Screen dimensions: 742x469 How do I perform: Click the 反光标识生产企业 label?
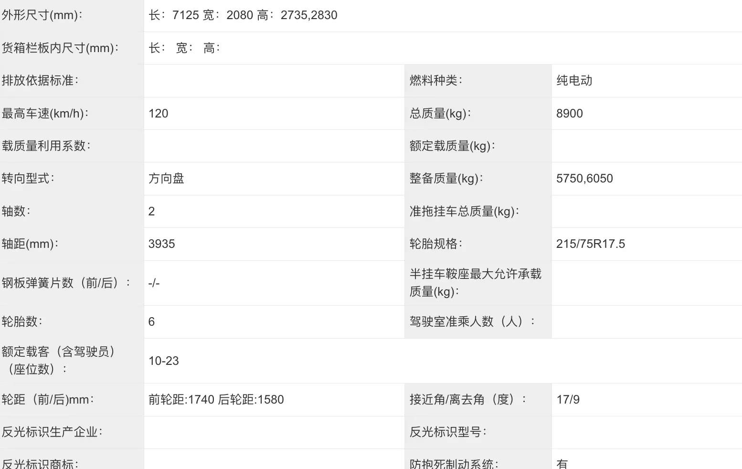52,432
